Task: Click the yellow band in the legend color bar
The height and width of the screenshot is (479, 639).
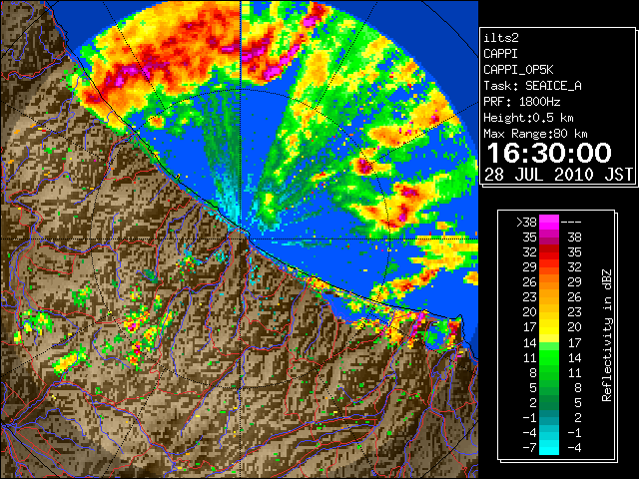Action: pos(549,327)
